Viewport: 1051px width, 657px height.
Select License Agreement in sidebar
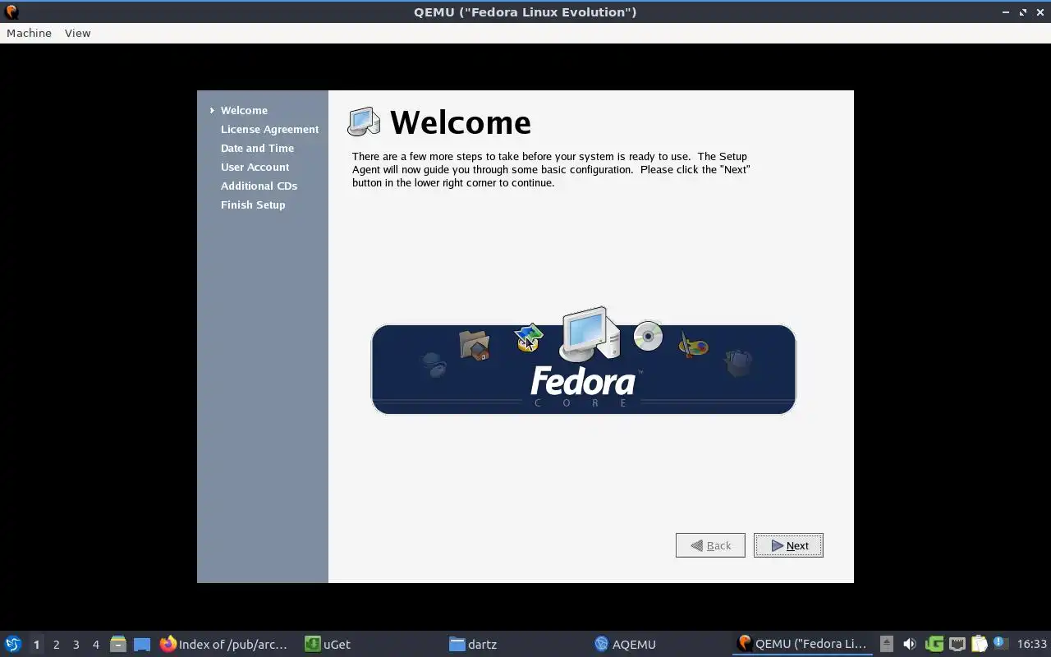269,129
